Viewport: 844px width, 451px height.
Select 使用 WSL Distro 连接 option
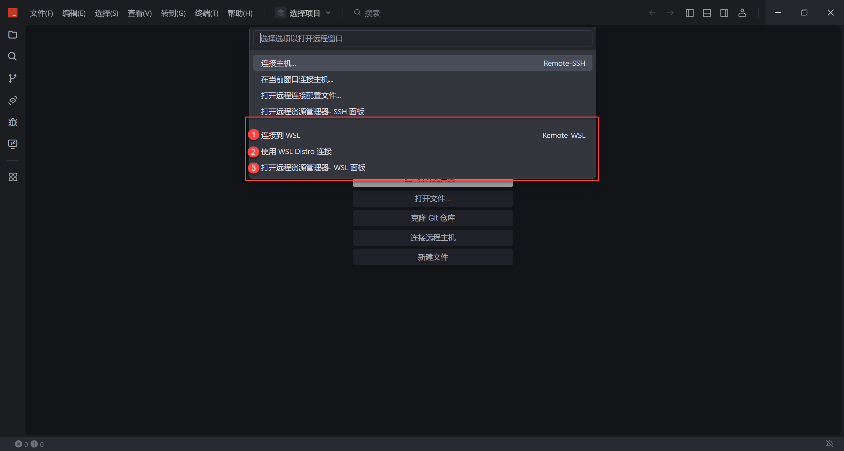point(296,151)
